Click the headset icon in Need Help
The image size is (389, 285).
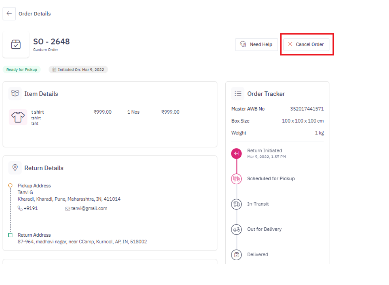[243, 44]
